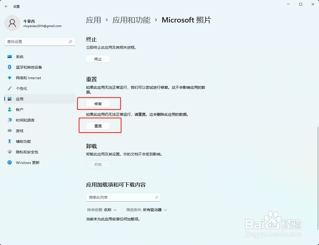Click the Bluetooth icon for 蓝牙和其他设备
The height and width of the screenshot is (245, 319).
[x=10, y=67]
